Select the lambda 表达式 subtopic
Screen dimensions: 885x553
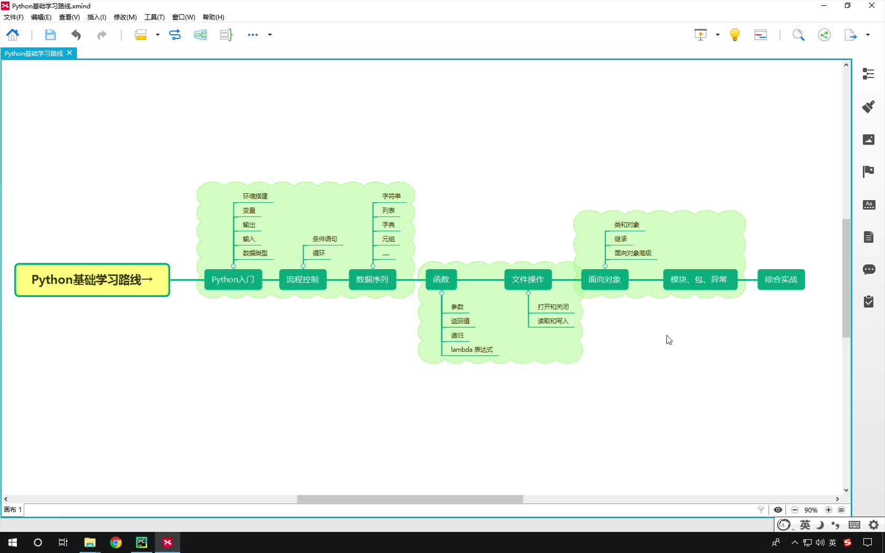(472, 350)
